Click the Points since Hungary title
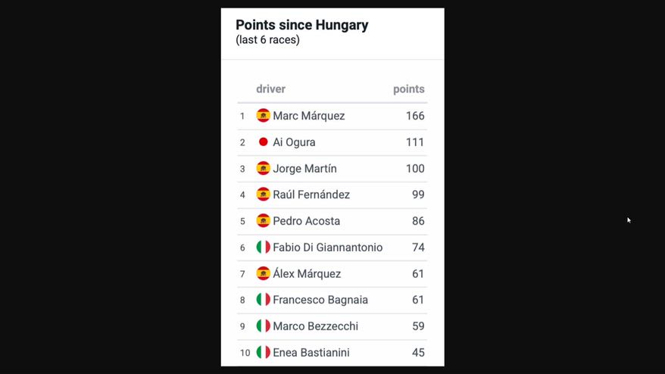 click(302, 25)
